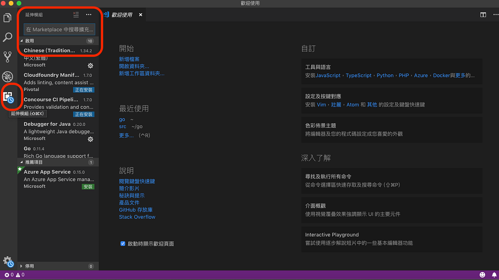This screenshot has height=280, width=499.
Task: Open the Source Control view icon
Action: [x=7, y=57]
